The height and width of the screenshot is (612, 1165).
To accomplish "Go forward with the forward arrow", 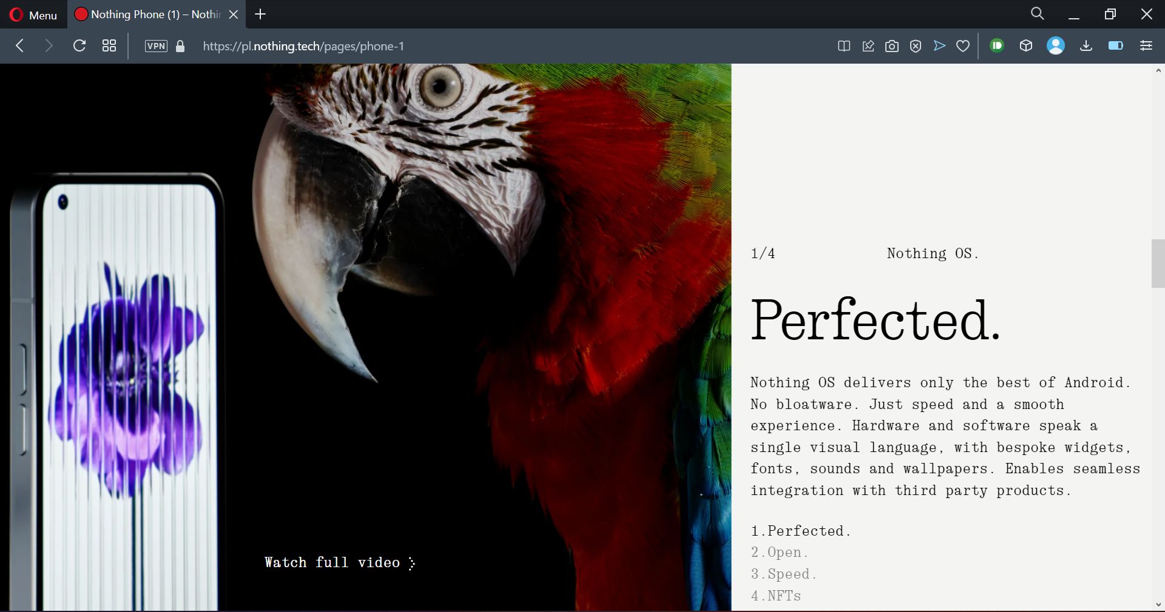I will pos(49,46).
